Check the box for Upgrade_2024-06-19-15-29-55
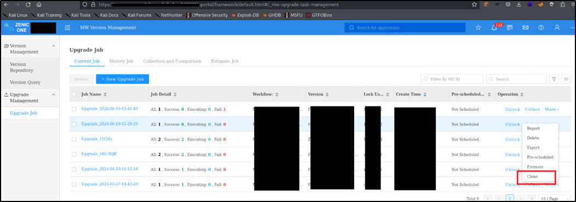Screen dimensions: 576x202 click(x=74, y=124)
